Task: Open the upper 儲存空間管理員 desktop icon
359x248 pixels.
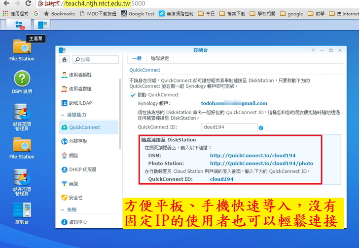Action: [x=22, y=117]
